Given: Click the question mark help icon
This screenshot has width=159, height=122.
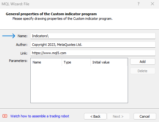Looking at the screenshot, I should pyautogui.click(x=139, y=4).
